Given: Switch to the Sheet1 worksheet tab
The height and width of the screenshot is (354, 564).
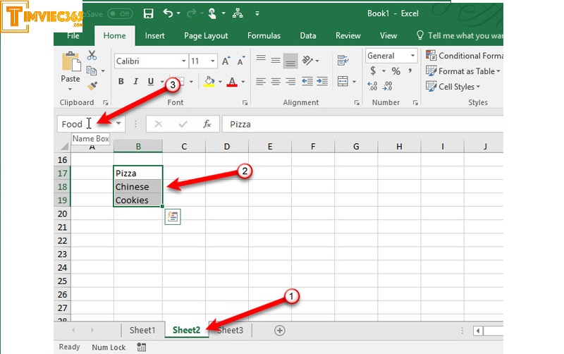Looking at the screenshot, I should pos(142,330).
